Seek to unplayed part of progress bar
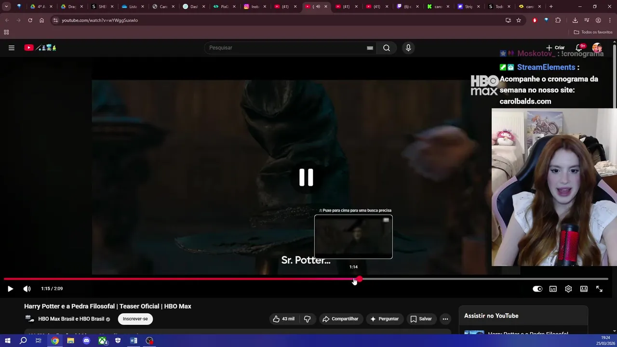The width and height of the screenshot is (617, 347). (x=484, y=279)
